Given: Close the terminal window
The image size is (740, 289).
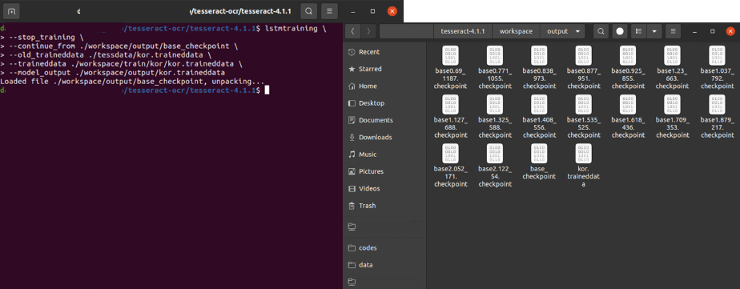Looking at the screenshot, I should coord(392,11).
